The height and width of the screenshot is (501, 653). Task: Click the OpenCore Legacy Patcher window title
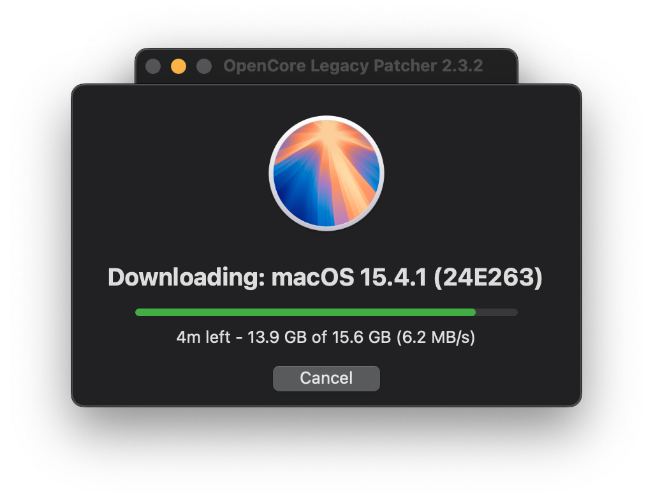[x=353, y=66]
